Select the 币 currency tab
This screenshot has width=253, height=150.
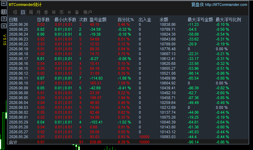(61, 12)
